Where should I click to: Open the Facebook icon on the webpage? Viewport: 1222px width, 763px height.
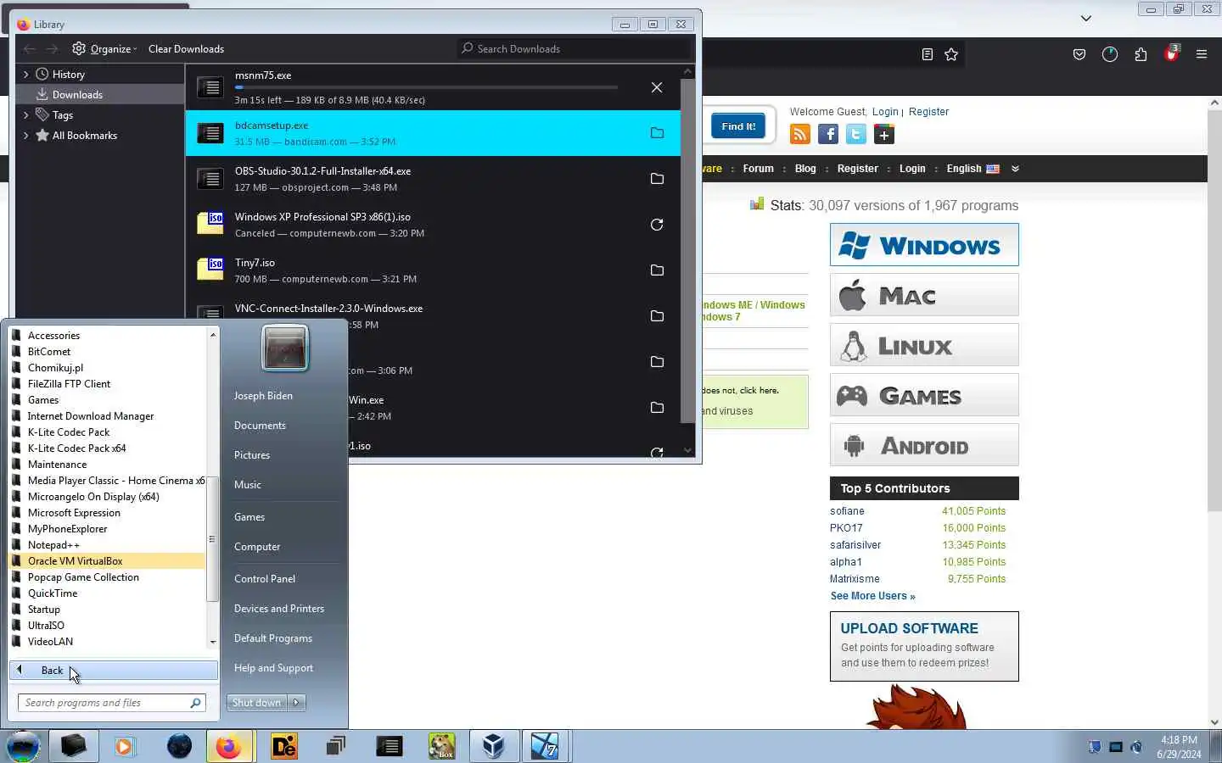tap(828, 134)
